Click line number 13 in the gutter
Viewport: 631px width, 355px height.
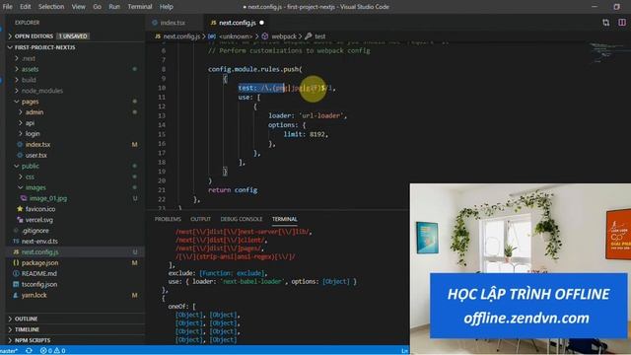(x=162, y=116)
